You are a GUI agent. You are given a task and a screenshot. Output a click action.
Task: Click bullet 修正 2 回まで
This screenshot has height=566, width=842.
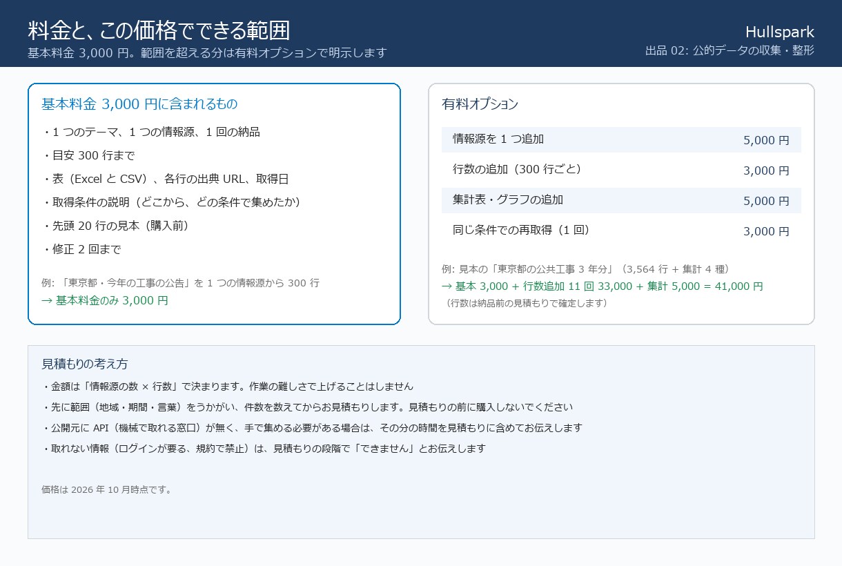[81, 249]
